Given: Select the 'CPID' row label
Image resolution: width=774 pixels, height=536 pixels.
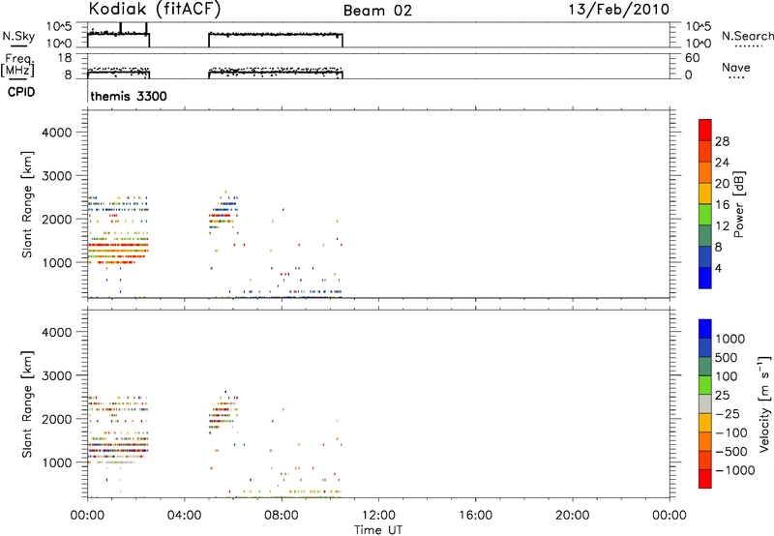Looking at the screenshot, I should pos(21,92).
